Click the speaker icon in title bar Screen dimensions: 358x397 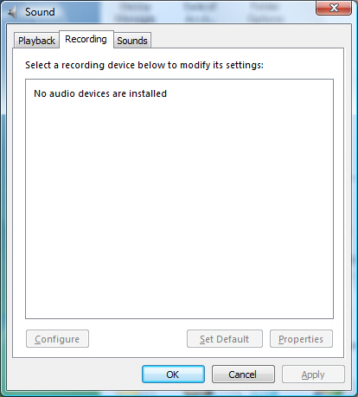point(12,12)
